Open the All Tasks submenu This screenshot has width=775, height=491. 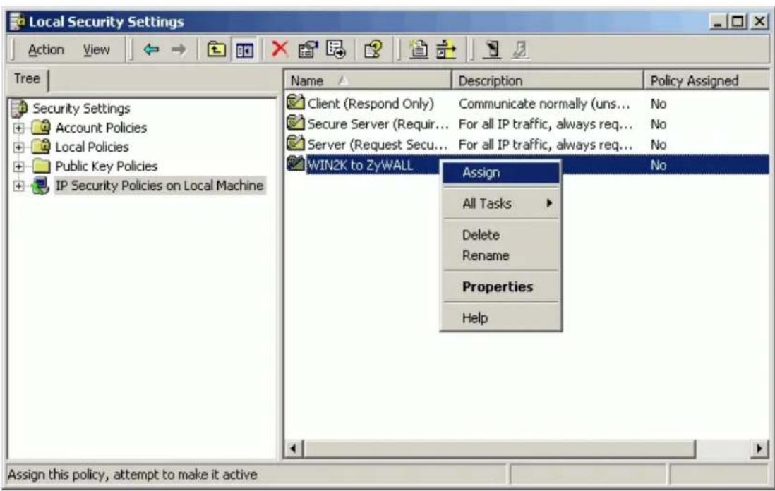click(501, 203)
